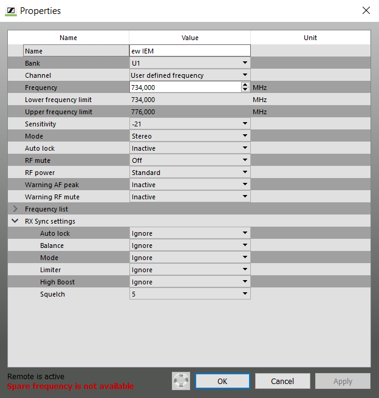
Task: Open the Warning RF mute dropdown
Action: tap(189, 197)
